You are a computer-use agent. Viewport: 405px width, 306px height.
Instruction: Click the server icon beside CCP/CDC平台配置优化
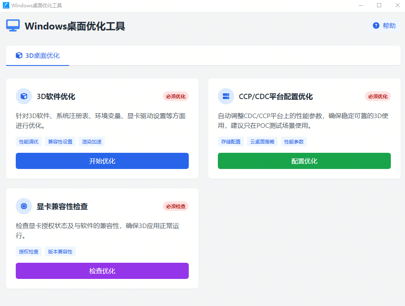(226, 96)
